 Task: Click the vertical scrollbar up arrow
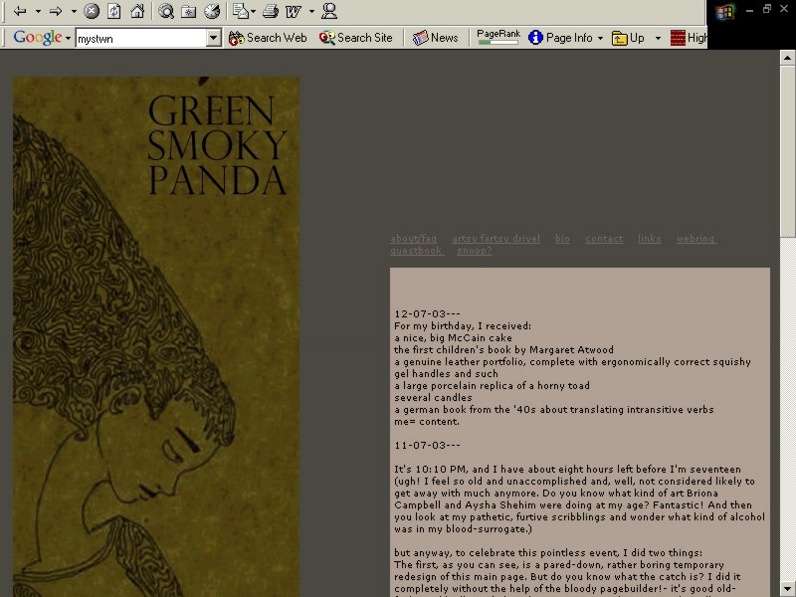(787, 58)
